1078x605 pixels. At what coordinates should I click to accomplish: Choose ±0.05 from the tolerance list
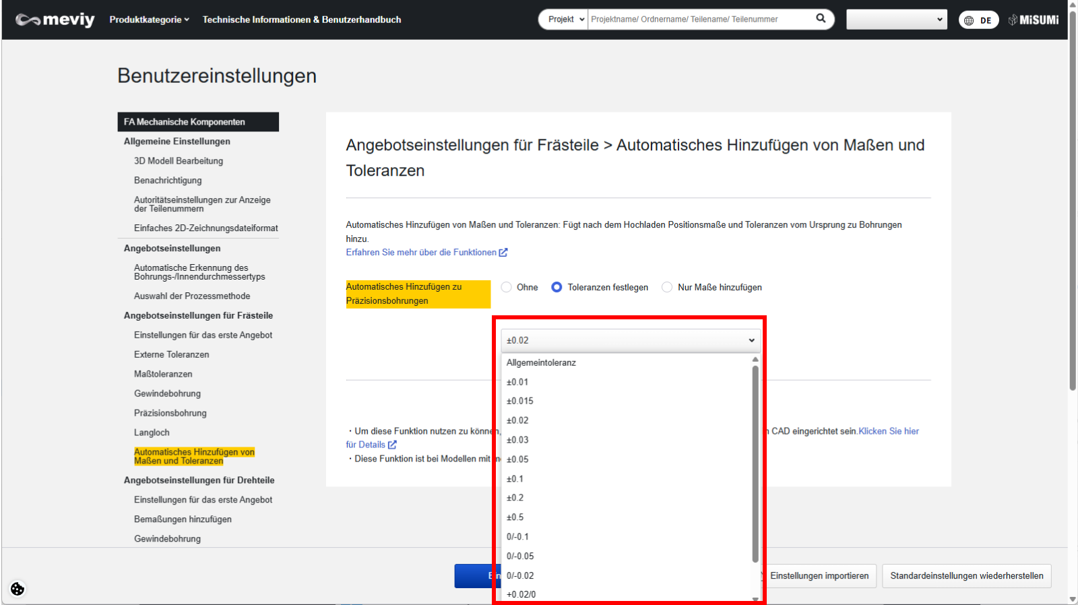[518, 459]
